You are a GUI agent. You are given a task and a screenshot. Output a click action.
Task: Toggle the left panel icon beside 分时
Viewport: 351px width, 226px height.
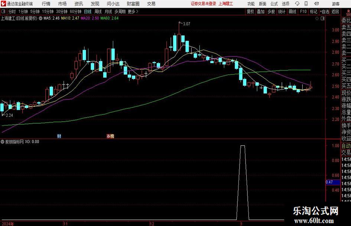3,12
